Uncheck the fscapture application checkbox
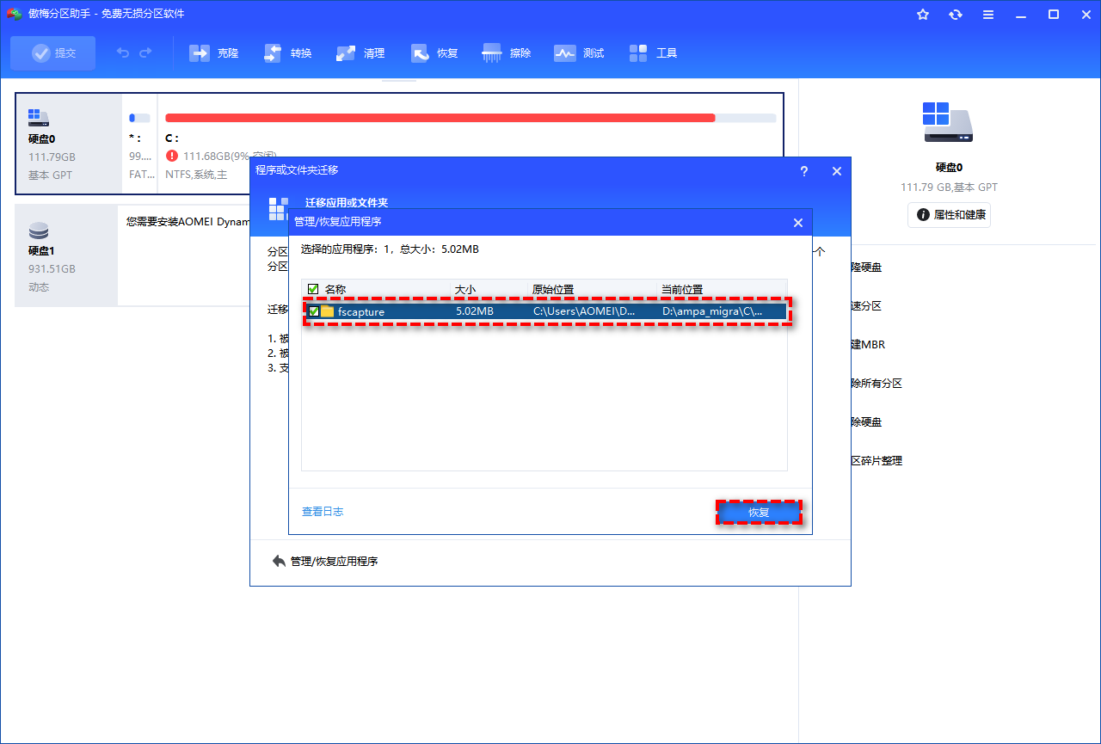1101x744 pixels. click(314, 311)
